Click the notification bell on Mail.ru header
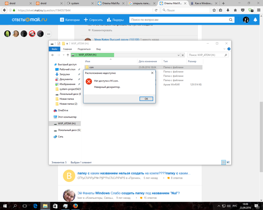 pos(255,20)
